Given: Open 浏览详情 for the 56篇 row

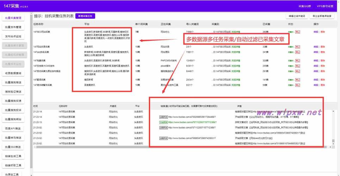Looking at the screenshot, I should click(x=236, y=85).
